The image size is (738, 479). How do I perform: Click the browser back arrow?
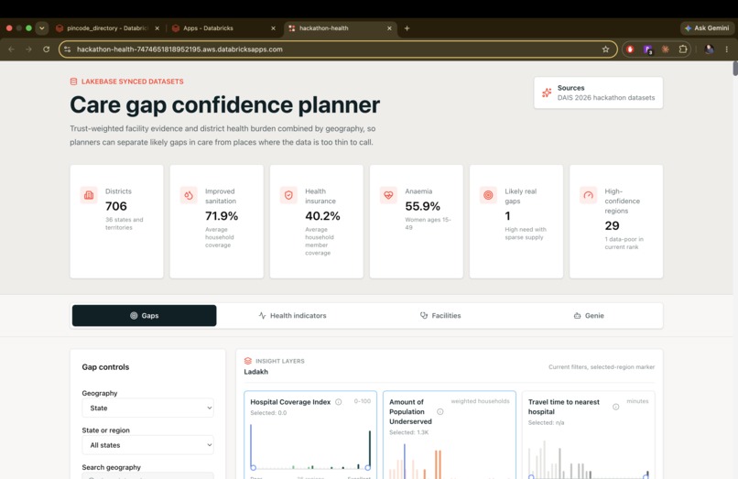point(11,49)
